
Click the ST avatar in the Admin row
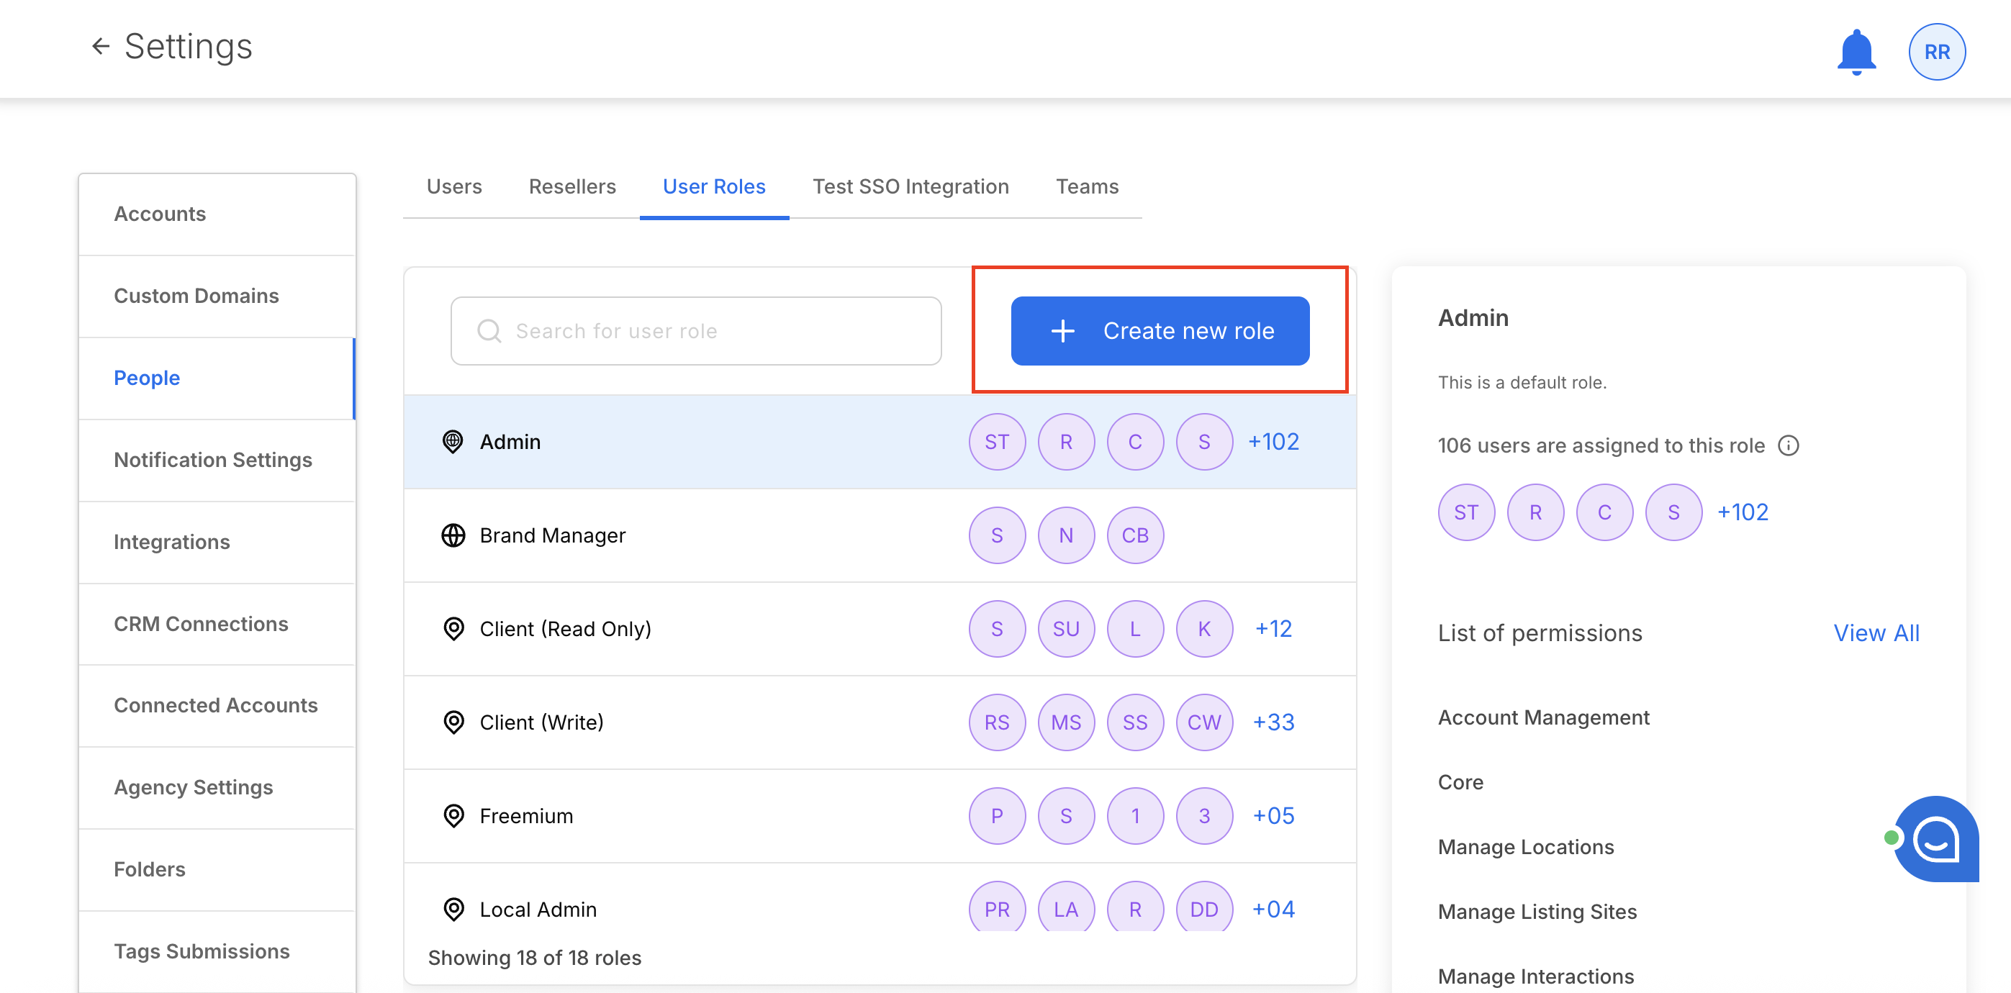tap(996, 442)
